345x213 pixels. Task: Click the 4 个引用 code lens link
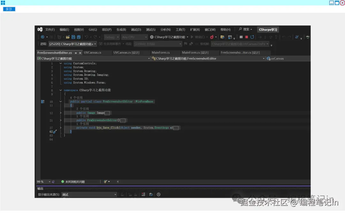click(x=76, y=98)
